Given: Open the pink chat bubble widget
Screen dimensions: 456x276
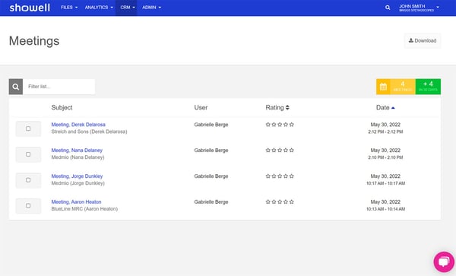Looking at the screenshot, I should pos(444,262).
